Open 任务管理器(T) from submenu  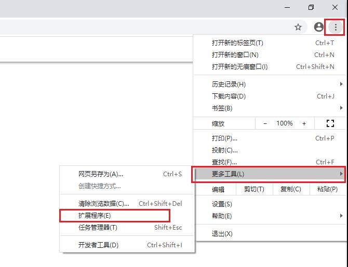[98, 227]
